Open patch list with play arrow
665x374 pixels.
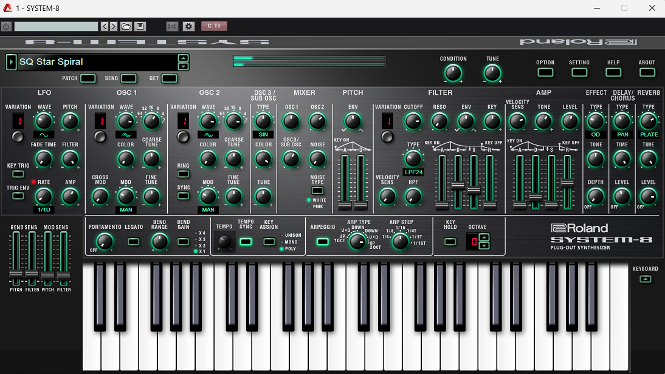tap(11, 62)
